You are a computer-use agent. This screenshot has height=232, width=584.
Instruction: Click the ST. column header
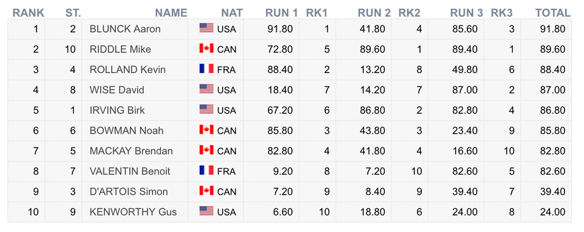coord(73,13)
